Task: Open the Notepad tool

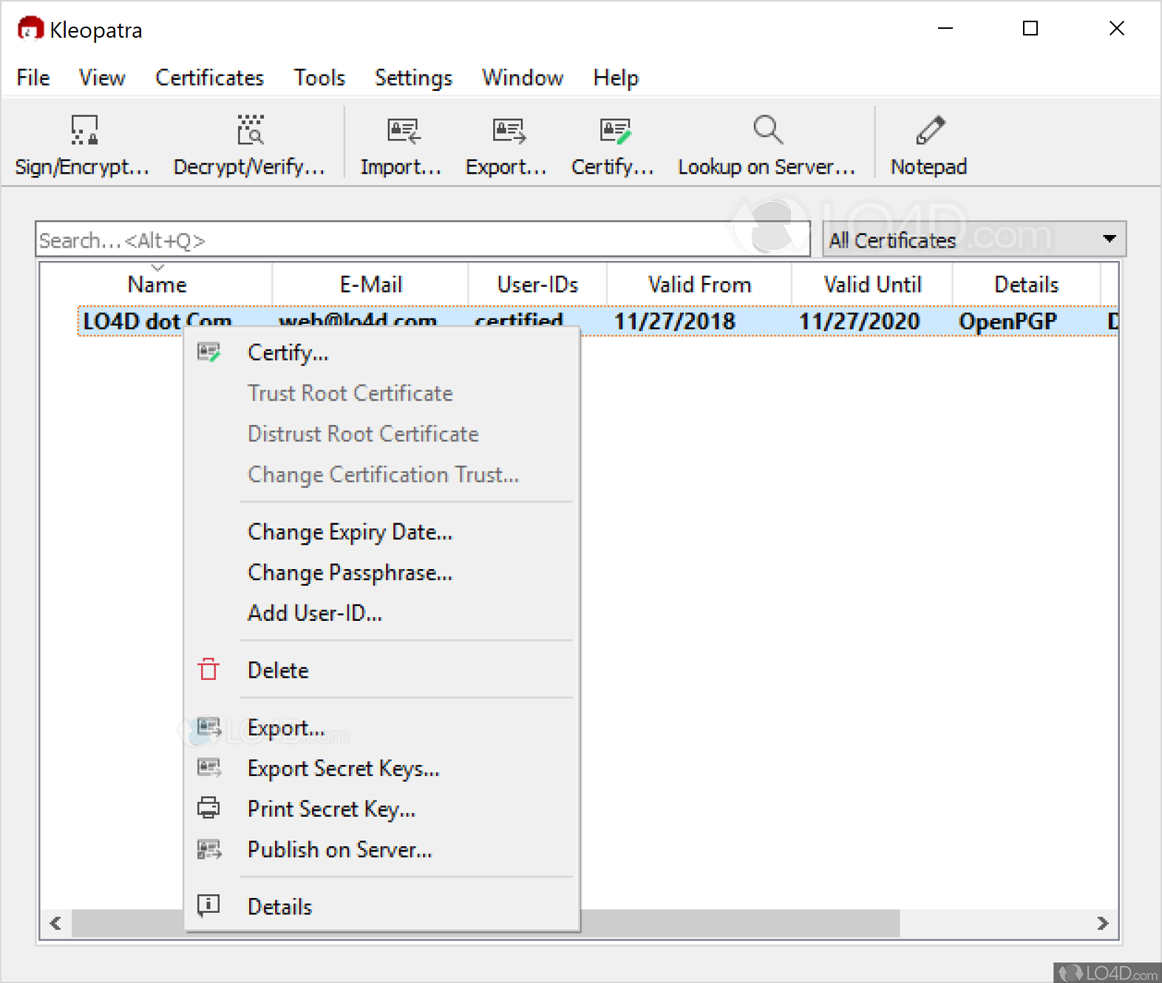Action: click(928, 131)
